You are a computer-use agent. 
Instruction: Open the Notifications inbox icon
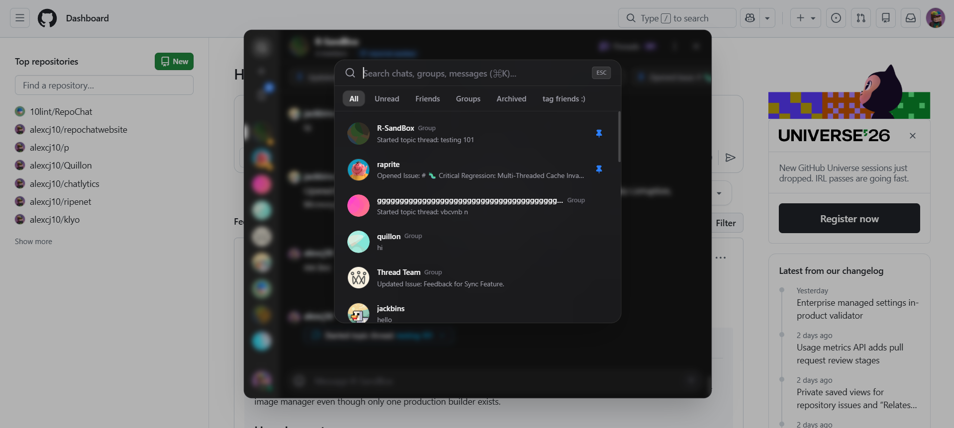pos(911,18)
